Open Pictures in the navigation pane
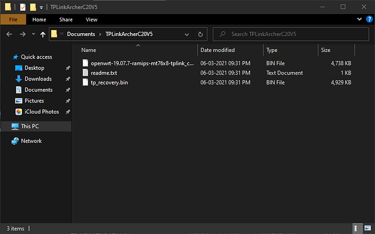Screen dimensions: 375x234 [x=34, y=101]
